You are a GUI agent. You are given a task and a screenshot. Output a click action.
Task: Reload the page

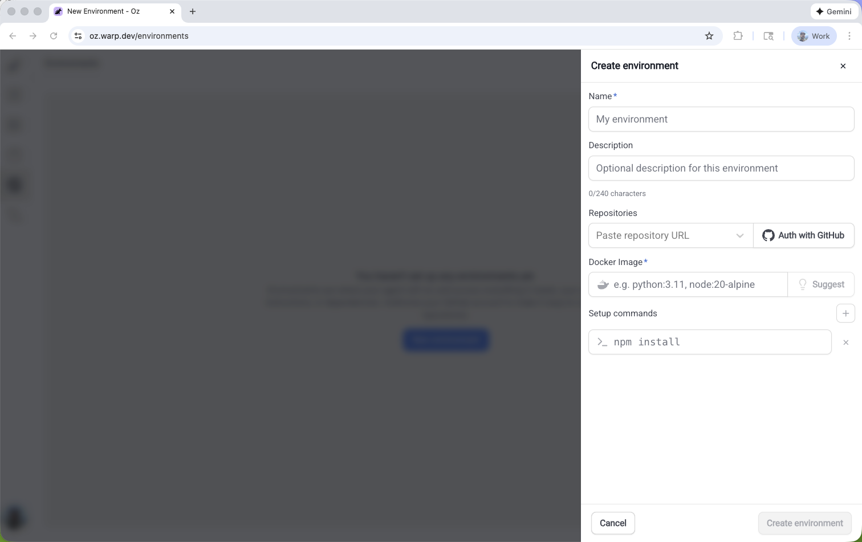54,36
